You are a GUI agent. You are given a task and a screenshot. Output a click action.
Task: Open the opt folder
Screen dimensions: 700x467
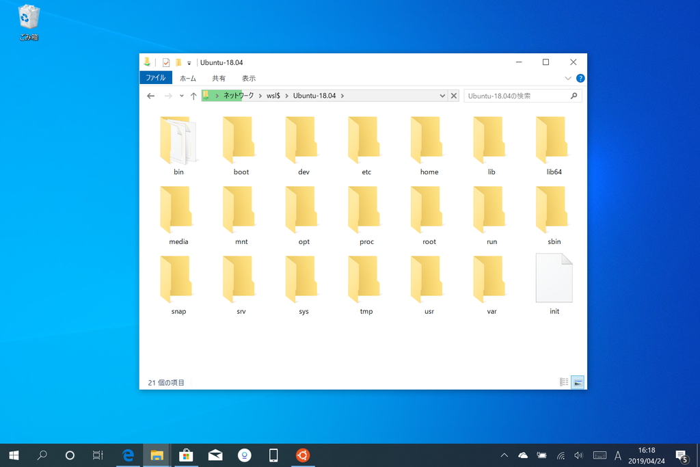pos(304,215)
